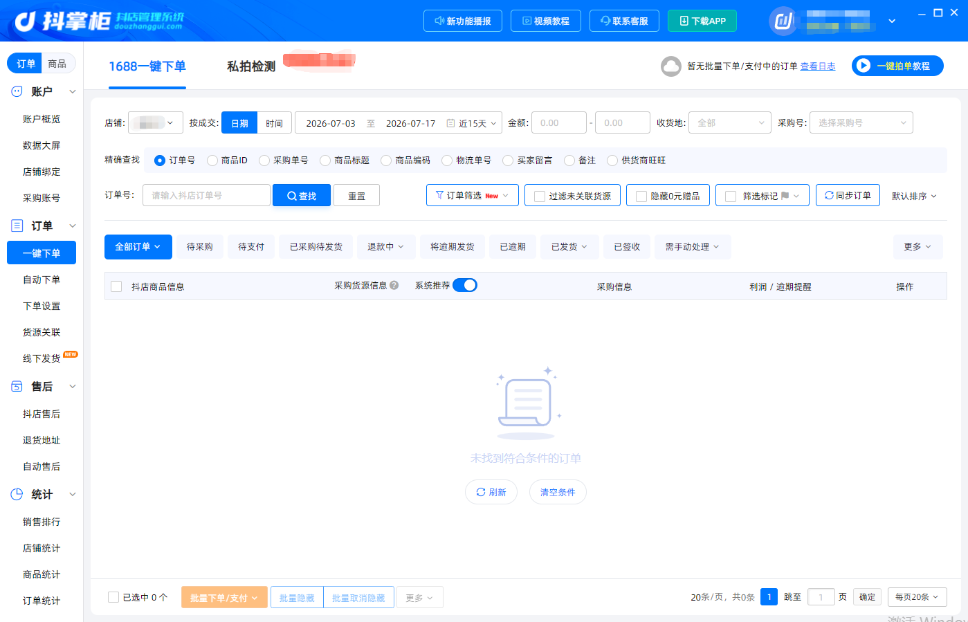The width and height of the screenshot is (968, 622).
Task: Expand the 订单筛选 filter dropdown
Action: 473,196
